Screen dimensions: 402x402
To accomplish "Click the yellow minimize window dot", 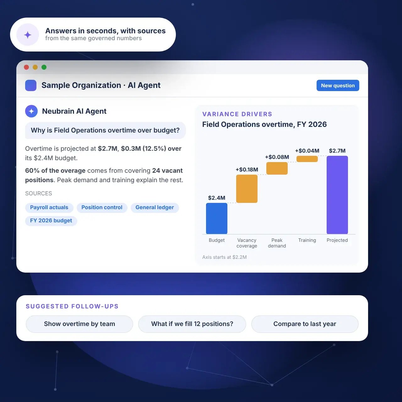I will click(35, 67).
